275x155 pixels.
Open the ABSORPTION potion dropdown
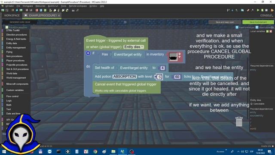(125, 77)
